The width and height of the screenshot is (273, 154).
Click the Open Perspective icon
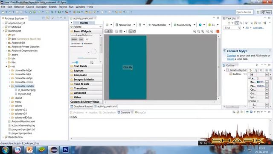point(258,12)
